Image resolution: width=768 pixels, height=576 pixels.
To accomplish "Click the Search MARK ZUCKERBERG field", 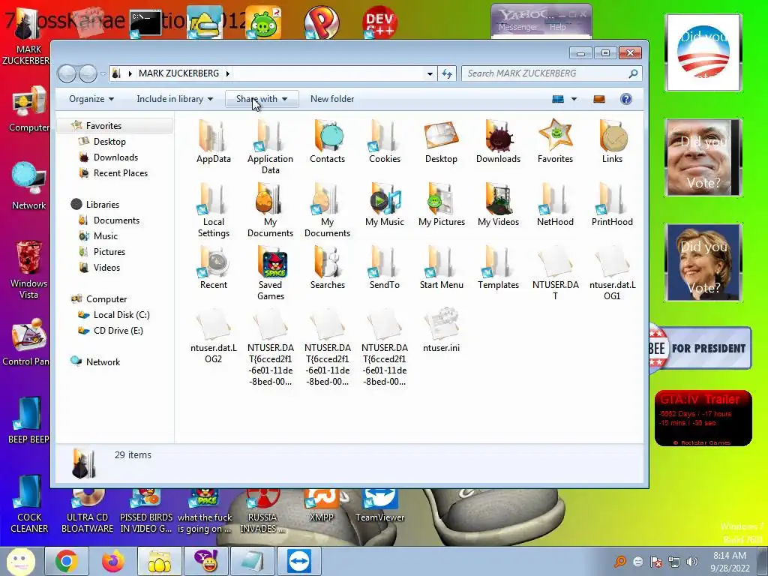I will pyautogui.click(x=551, y=73).
